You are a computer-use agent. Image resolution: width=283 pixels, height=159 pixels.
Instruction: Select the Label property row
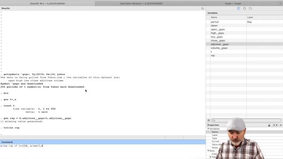pos(214,135)
